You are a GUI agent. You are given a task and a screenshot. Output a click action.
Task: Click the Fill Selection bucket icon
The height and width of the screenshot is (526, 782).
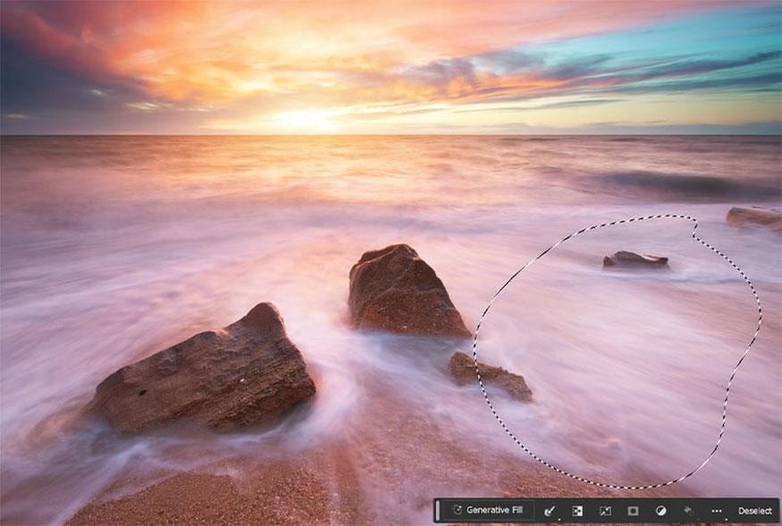689,511
